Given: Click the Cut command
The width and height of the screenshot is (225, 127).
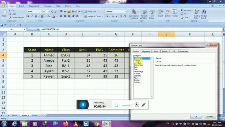Looking at the screenshot, I should click(x=12, y=10).
